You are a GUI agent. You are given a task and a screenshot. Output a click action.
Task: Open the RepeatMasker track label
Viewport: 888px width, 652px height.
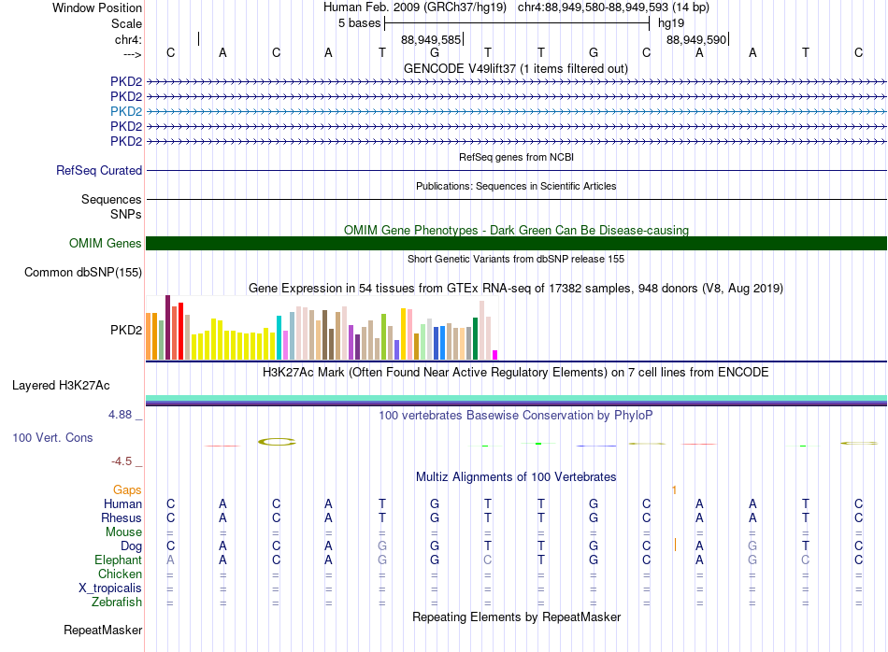[103, 630]
